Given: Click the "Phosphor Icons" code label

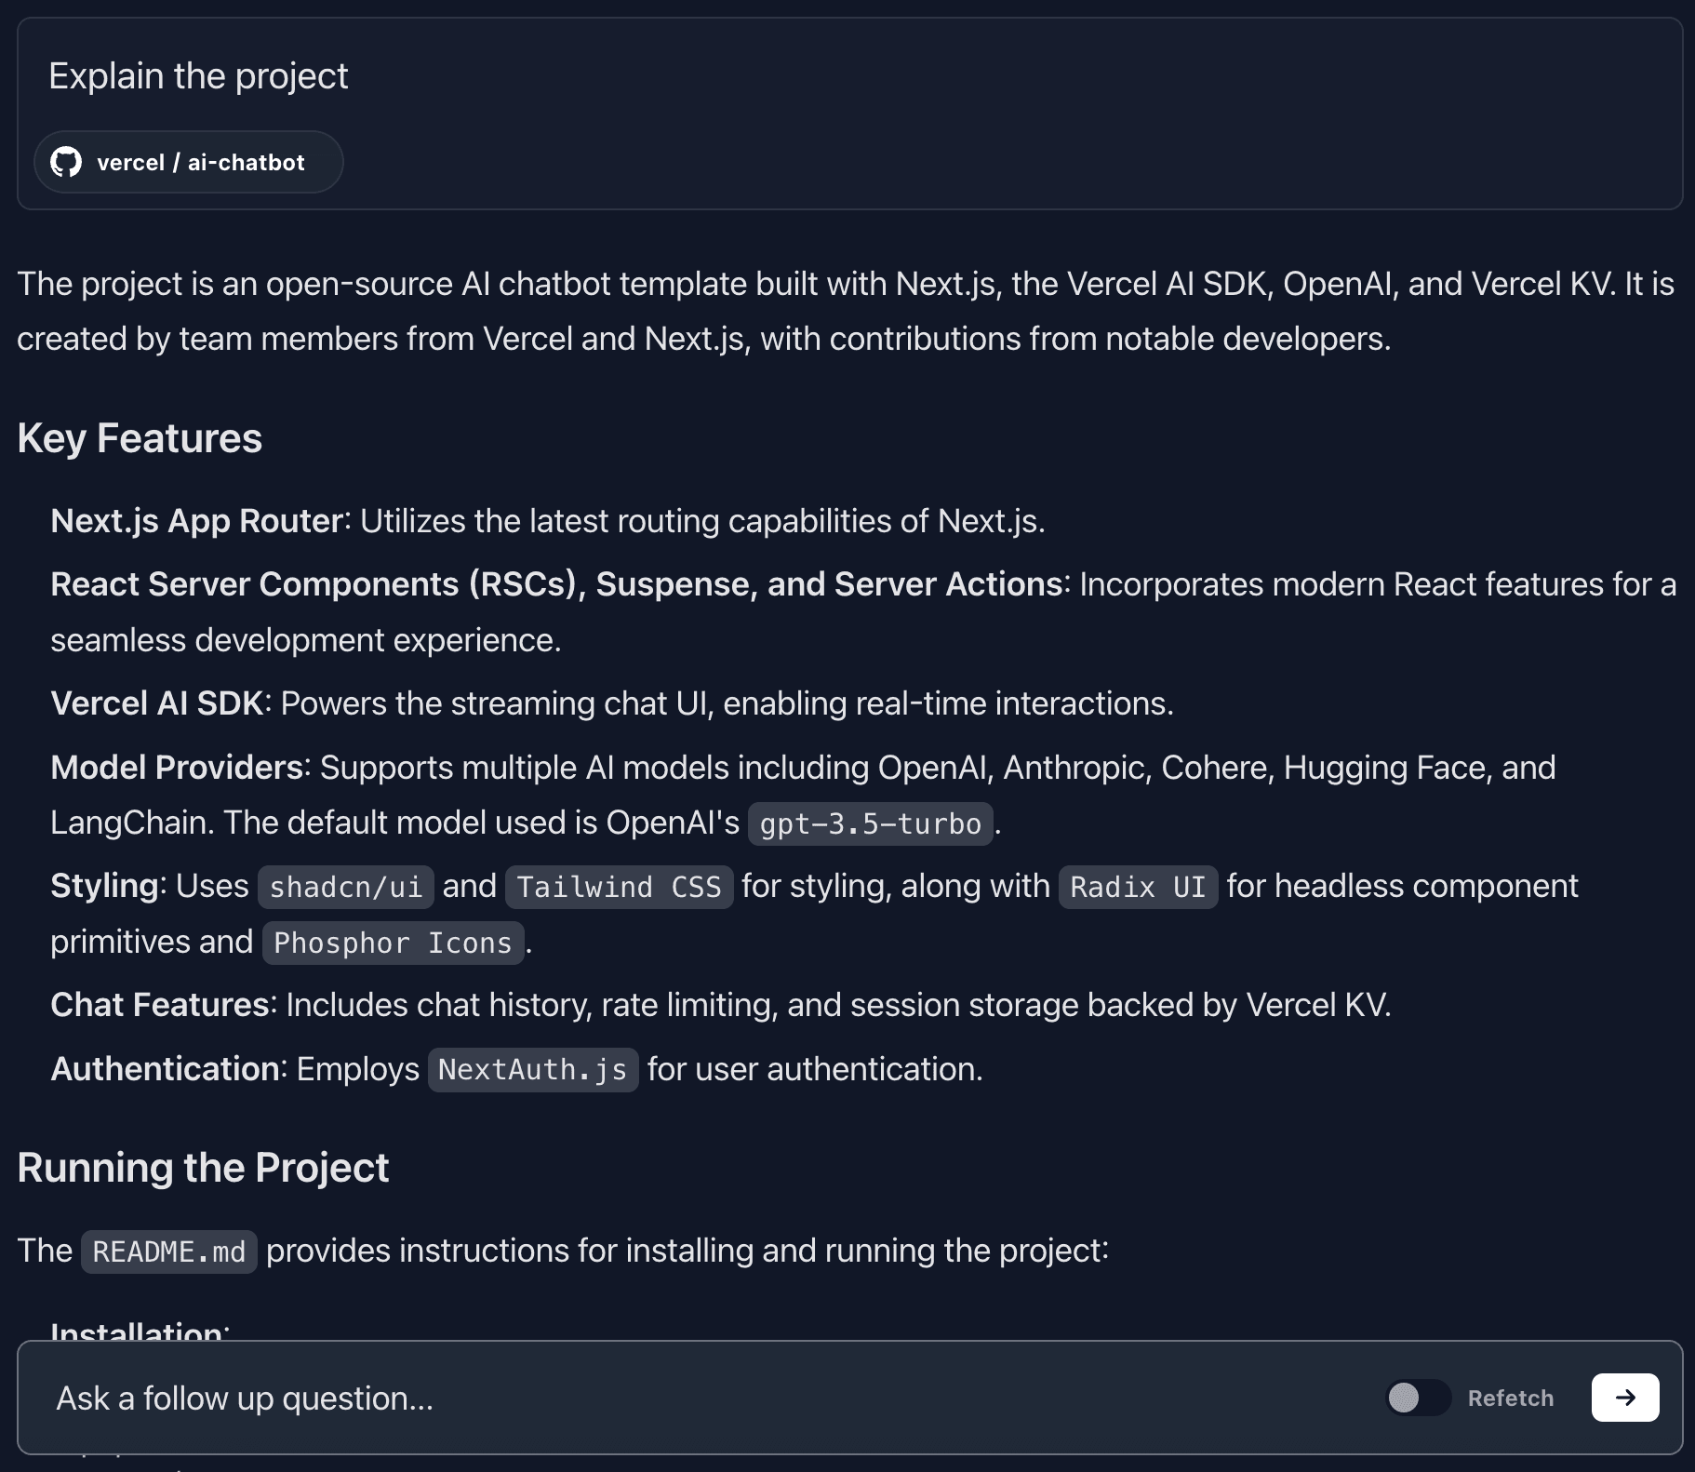Looking at the screenshot, I should (x=393, y=943).
